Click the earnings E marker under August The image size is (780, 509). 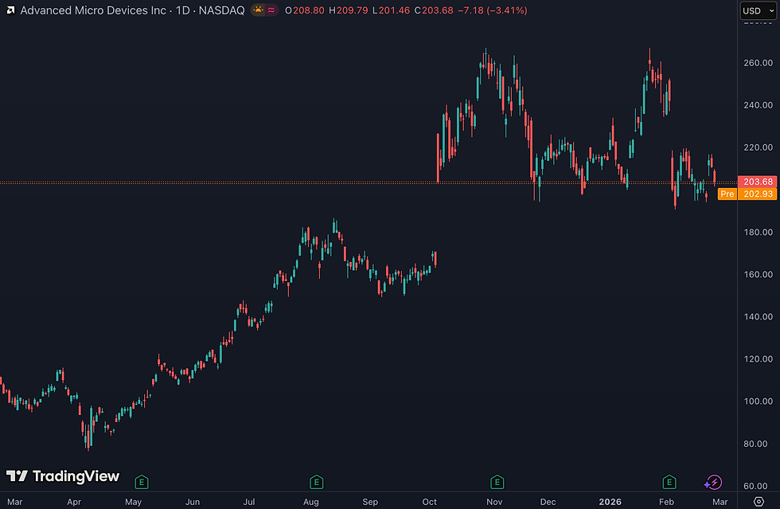coord(316,481)
